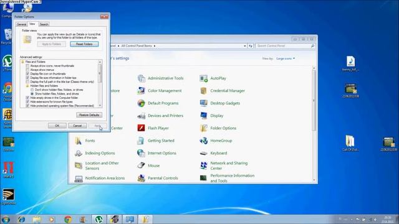Viewport: 399px width, 224px height.
Task: Open Google Chrome from taskbar
Action: coord(68,219)
